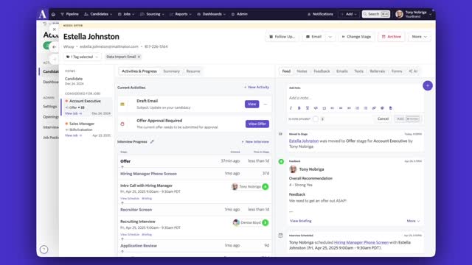Open Notifications bell in top bar
This screenshot has width=472, height=265.
(x=320, y=14)
